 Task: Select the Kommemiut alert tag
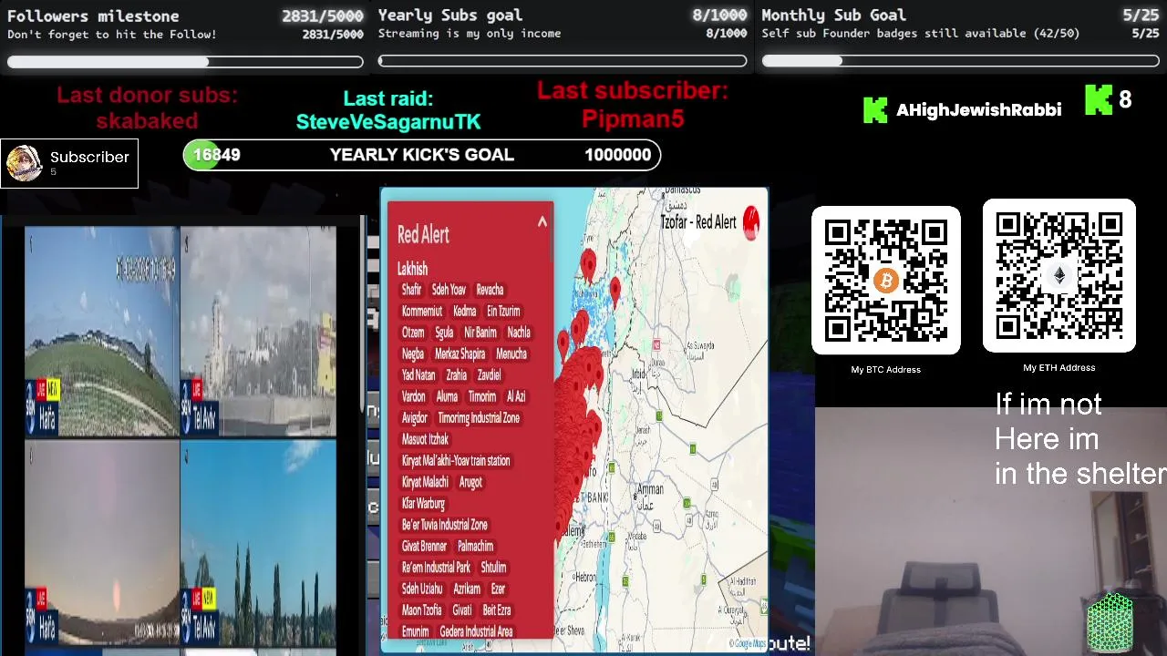pos(422,311)
